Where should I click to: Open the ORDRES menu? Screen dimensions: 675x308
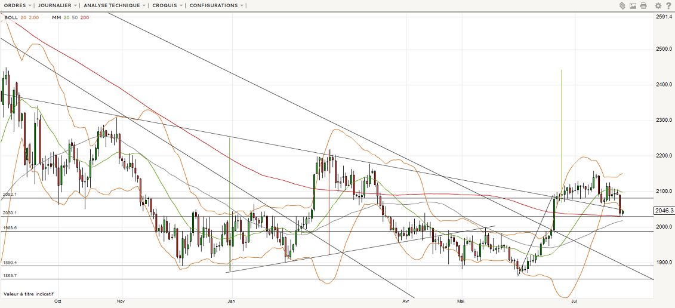tap(16, 5)
